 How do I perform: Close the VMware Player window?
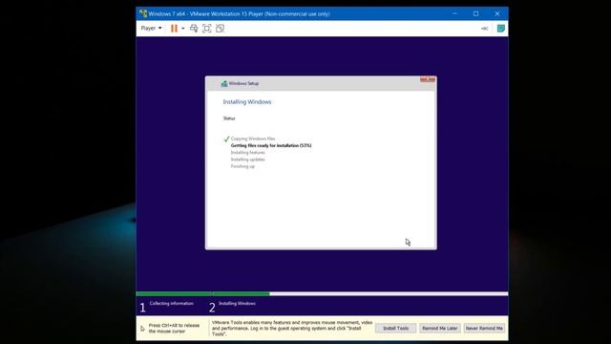click(497, 13)
